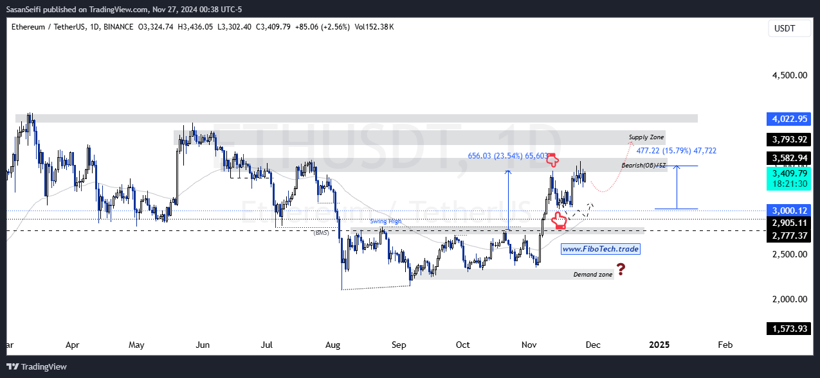Click the 3,000.12 blue price label
Screen dimensions: 820x378
789,210
